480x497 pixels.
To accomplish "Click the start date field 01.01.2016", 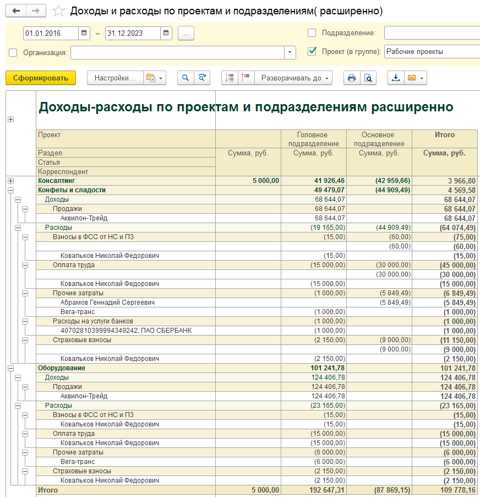I will (51, 33).
